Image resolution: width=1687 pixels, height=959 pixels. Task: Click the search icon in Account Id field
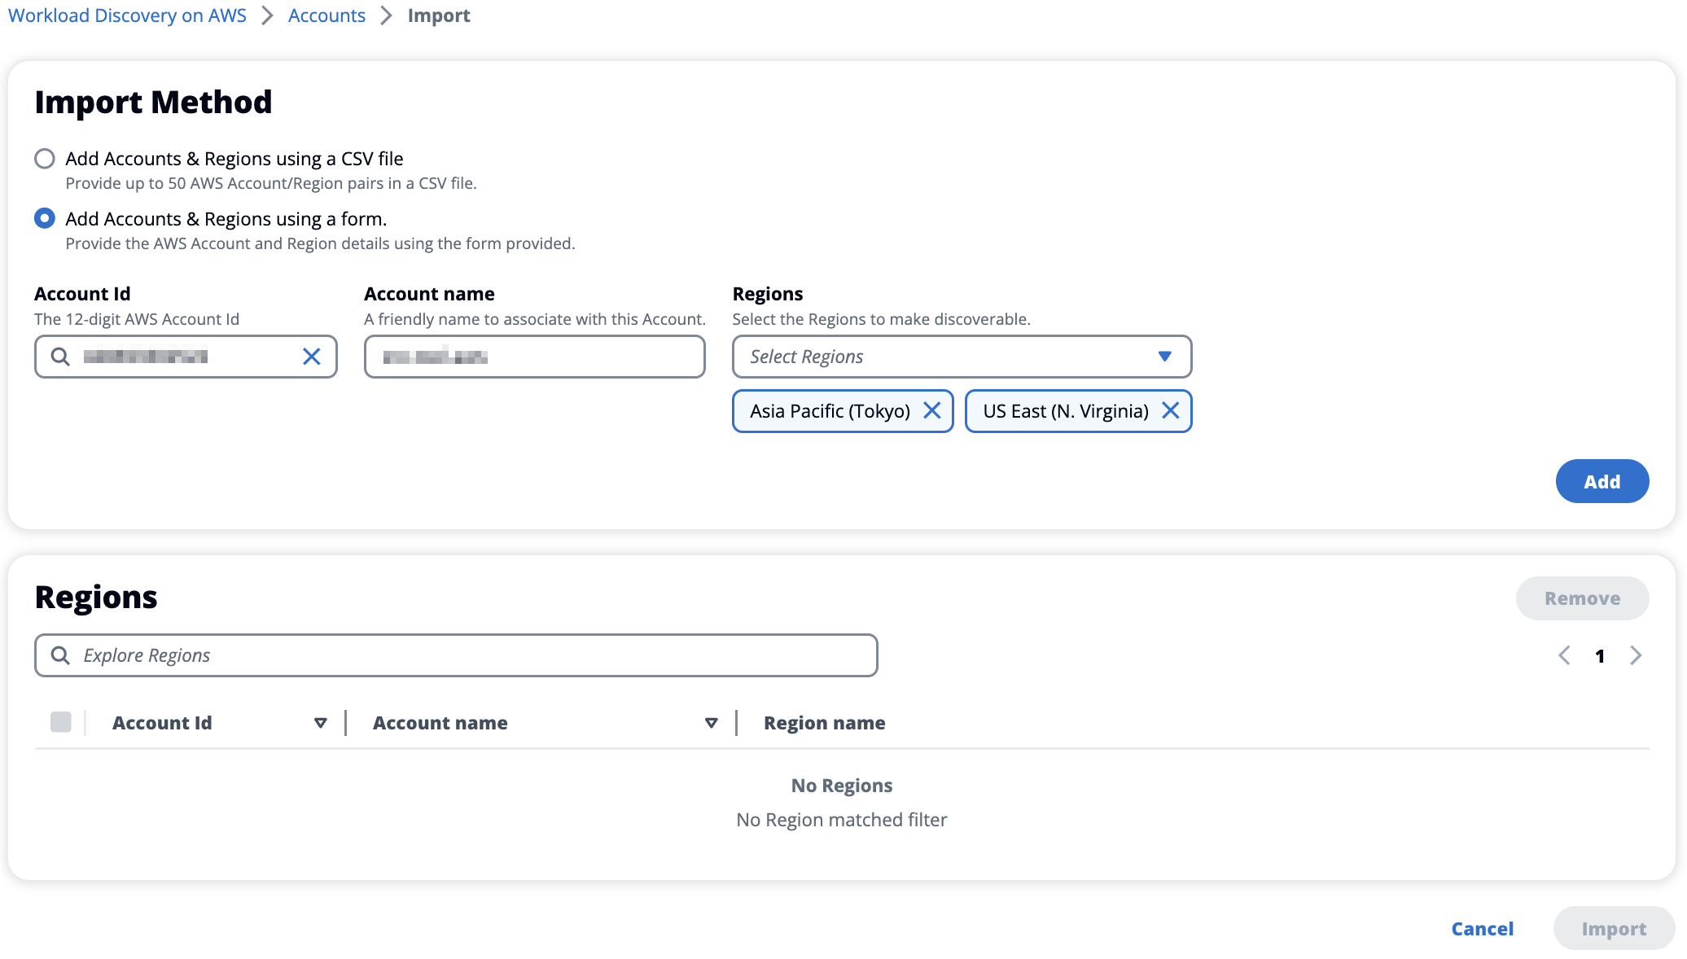point(60,357)
